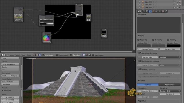This screenshot has height=103, width=184.
Task: Open the Render properties tab icon
Action: [x=144, y=11]
